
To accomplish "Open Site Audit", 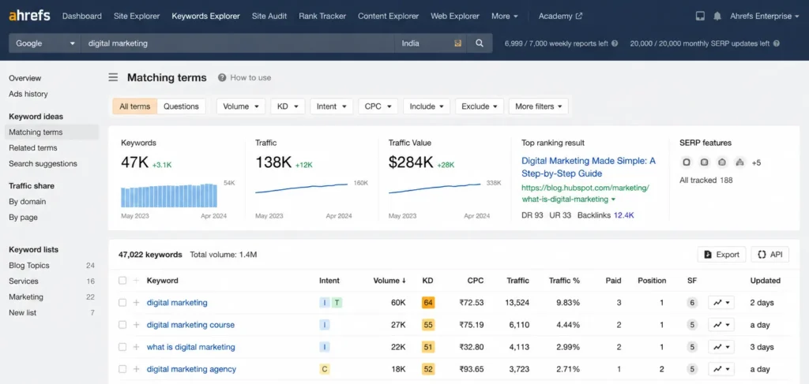I will [269, 16].
